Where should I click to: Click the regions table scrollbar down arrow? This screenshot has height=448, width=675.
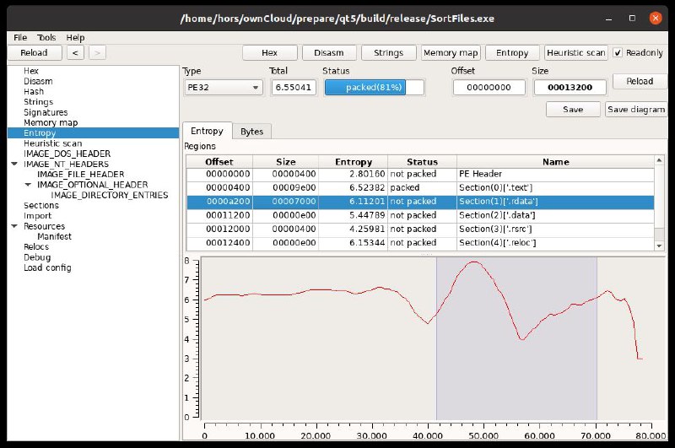click(x=659, y=246)
